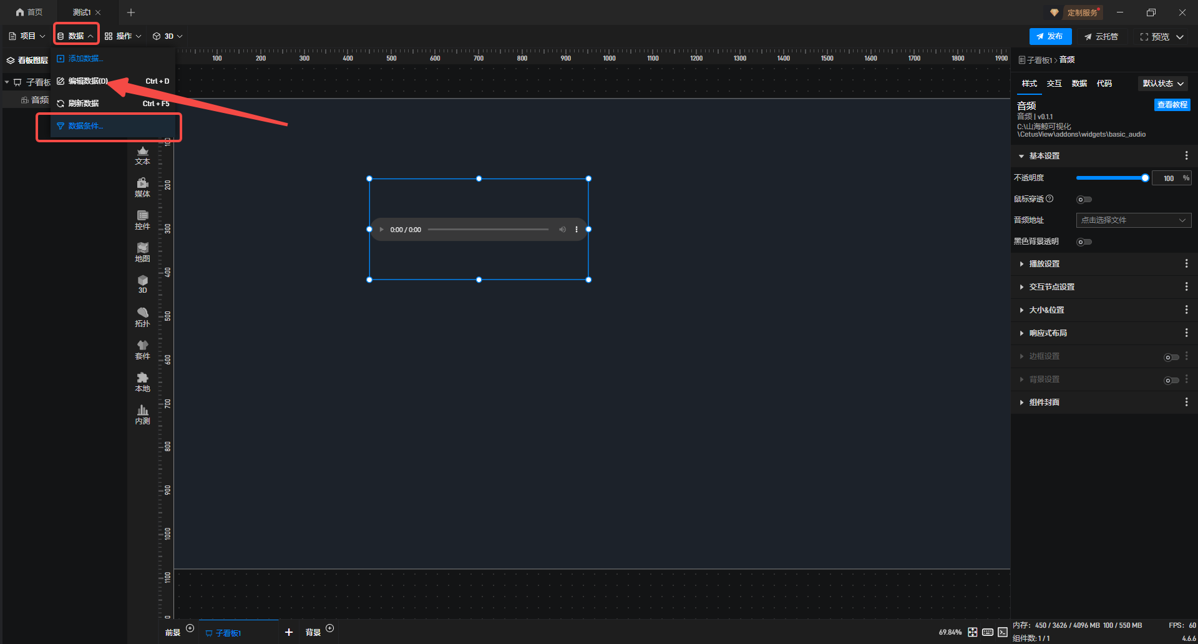Image resolution: width=1198 pixels, height=644 pixels.
Task: Toggle the 鼠标穿透 switch
Action: pos(1084,200)
